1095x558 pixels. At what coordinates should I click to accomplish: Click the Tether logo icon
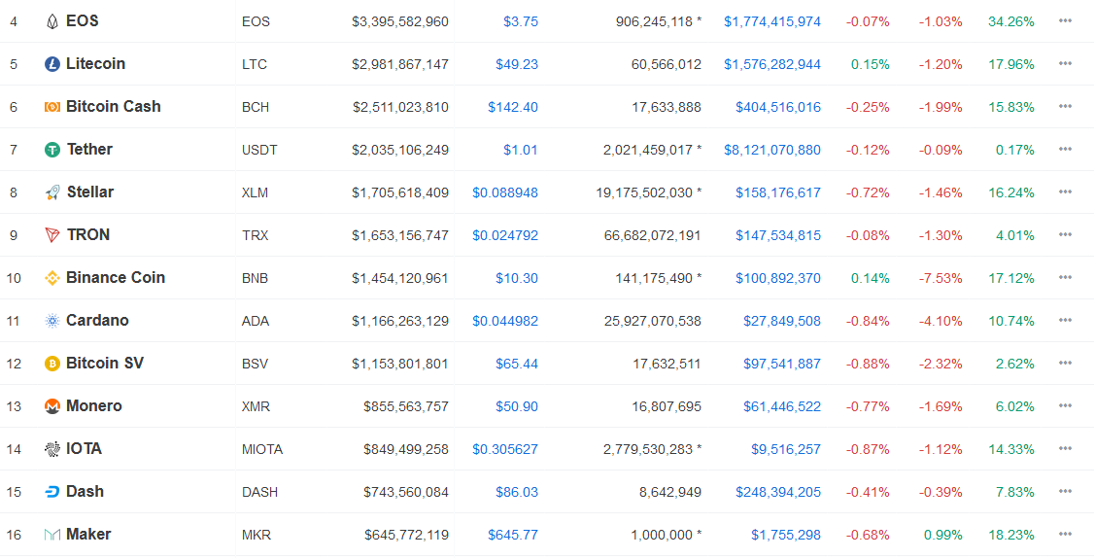click(x=52, y=150)
